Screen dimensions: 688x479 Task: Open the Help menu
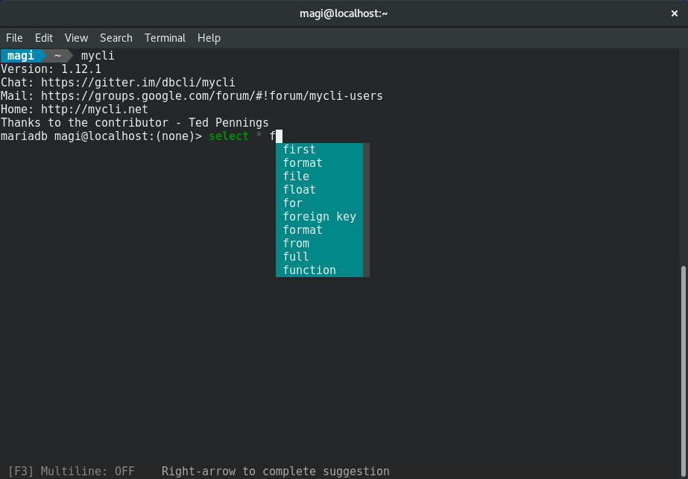click(209, 38)
